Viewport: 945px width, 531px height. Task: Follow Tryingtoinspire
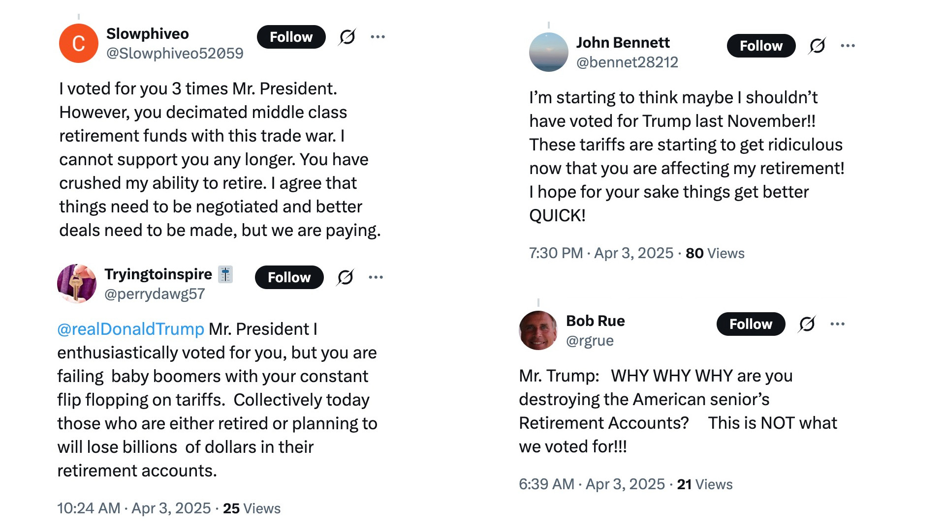289,277
